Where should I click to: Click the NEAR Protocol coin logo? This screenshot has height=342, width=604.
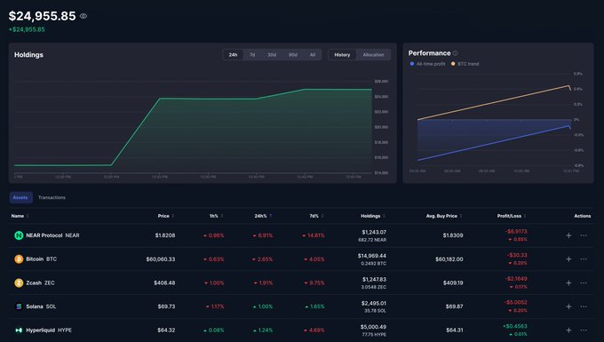[19, 235]
